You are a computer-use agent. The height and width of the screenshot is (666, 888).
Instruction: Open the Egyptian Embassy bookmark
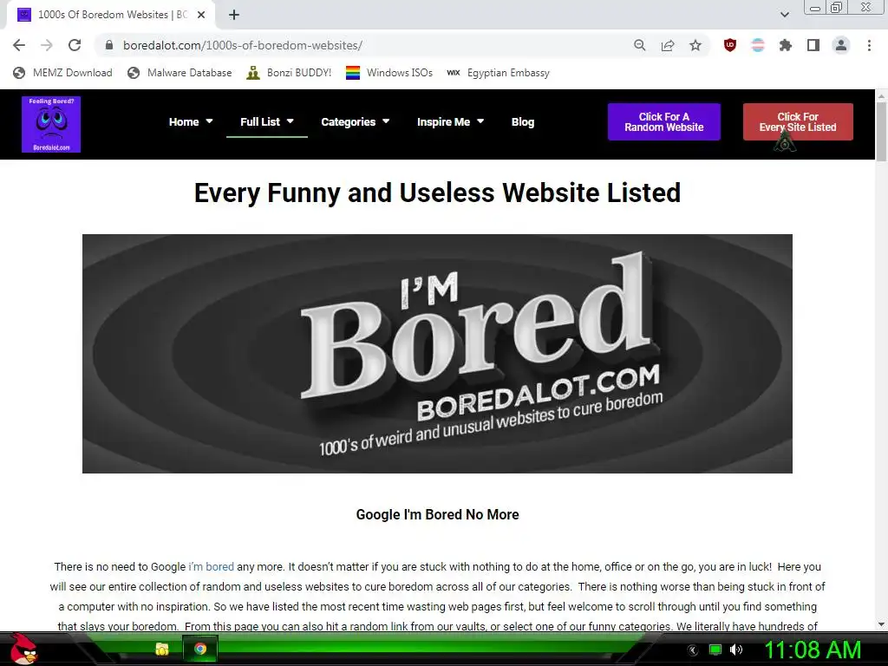click(498, 73)
